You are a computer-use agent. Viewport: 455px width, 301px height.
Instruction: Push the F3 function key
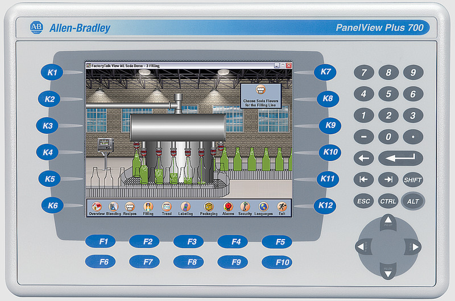click(189, 241)
